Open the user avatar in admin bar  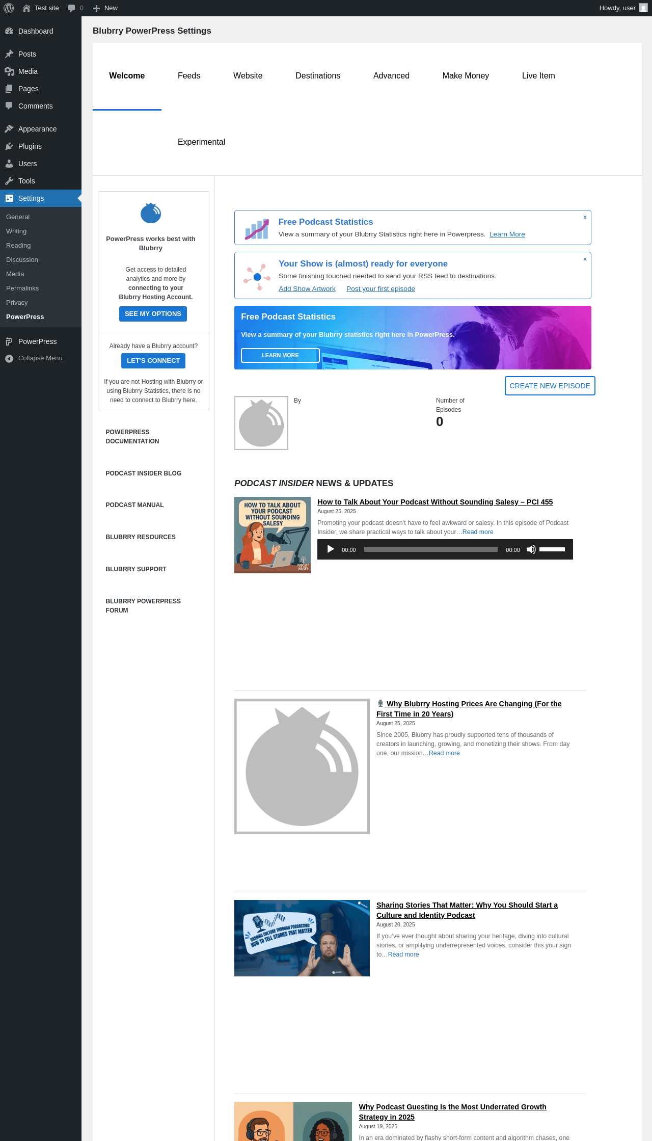tap(643, 8)
